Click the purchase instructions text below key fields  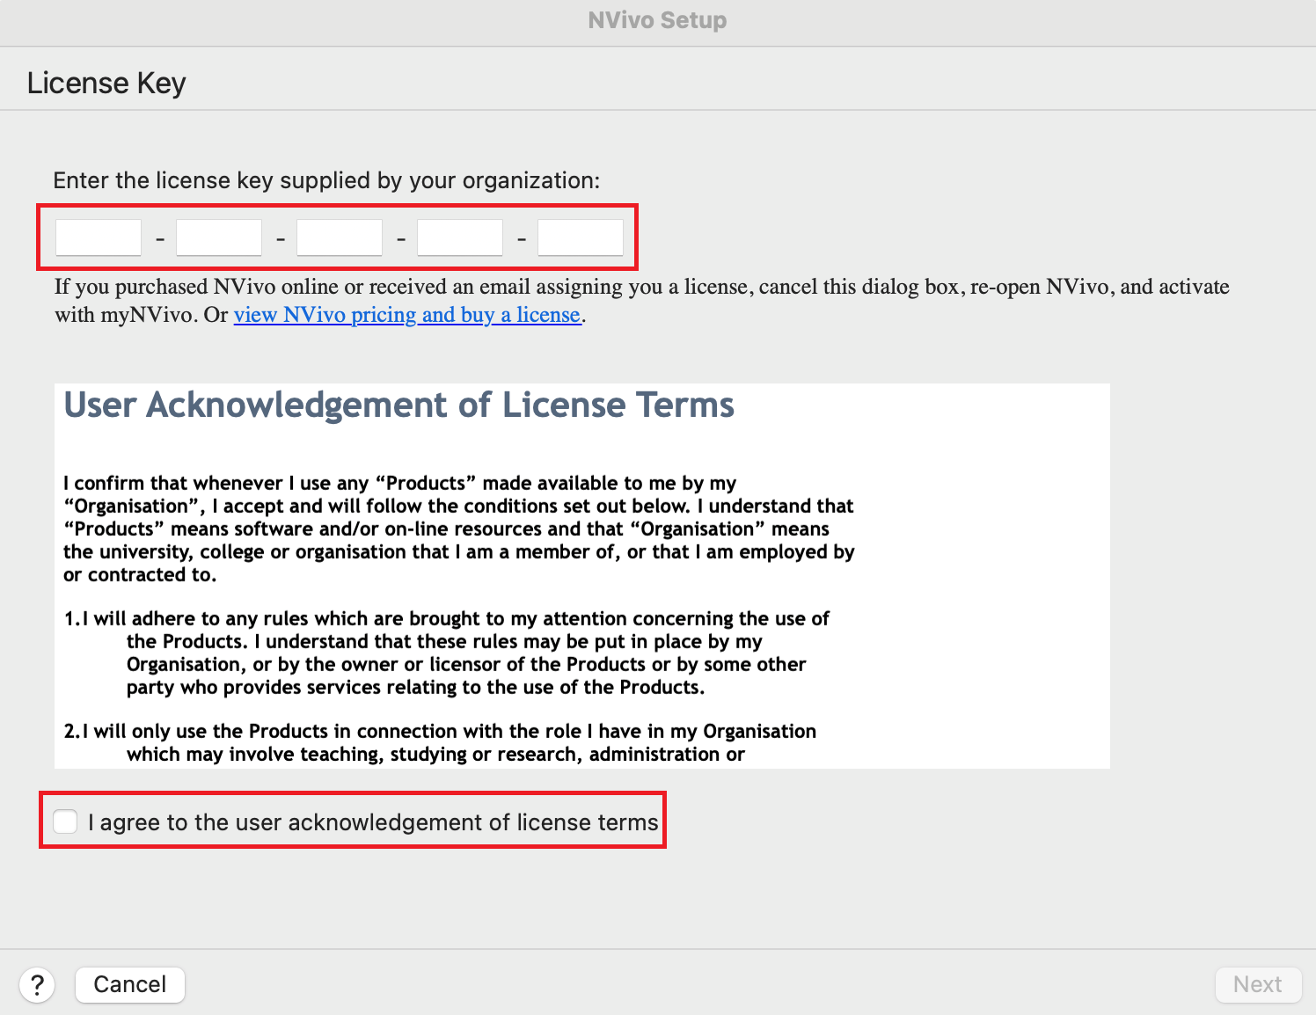point(641,299)
